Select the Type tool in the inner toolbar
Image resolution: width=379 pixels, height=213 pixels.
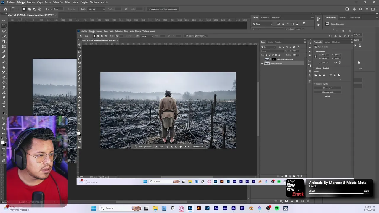coord(79,108)
